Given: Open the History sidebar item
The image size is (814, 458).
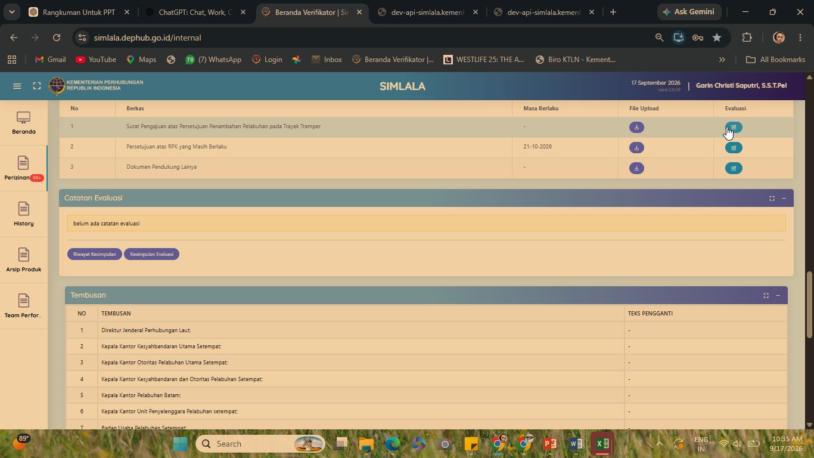Looking at the screenshot, I should pyautogui.click(x=24, y=214).
